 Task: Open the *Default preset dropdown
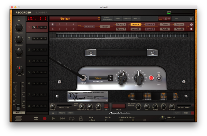pyautogui.click(x=75, y=19)
